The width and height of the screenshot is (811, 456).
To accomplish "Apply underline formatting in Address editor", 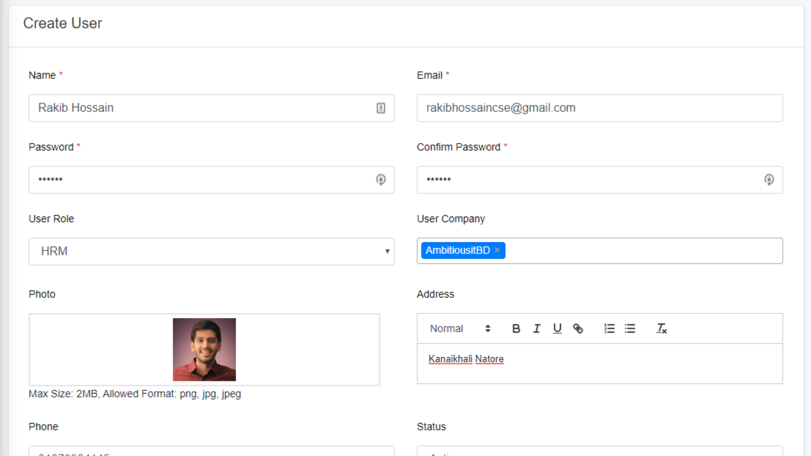I will click(x=557, y=328).
